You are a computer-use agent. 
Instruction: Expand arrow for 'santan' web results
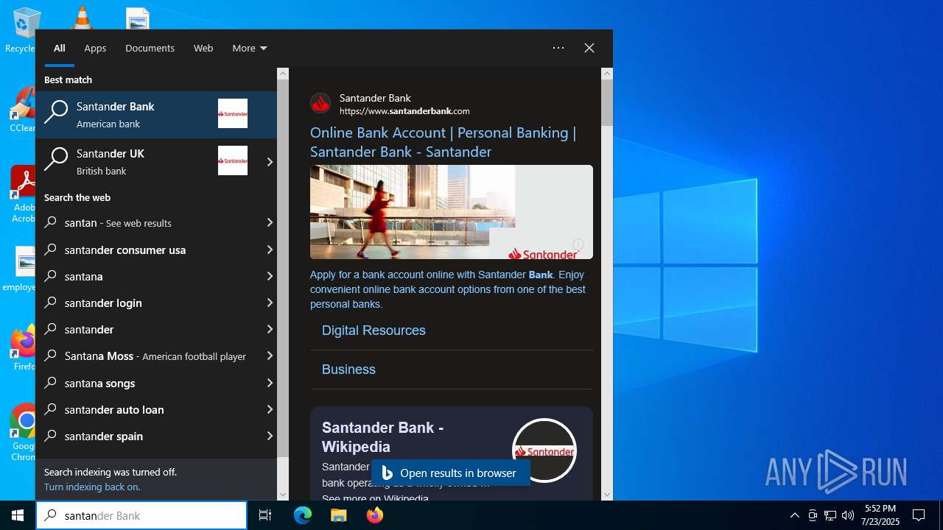click(270, 222)
